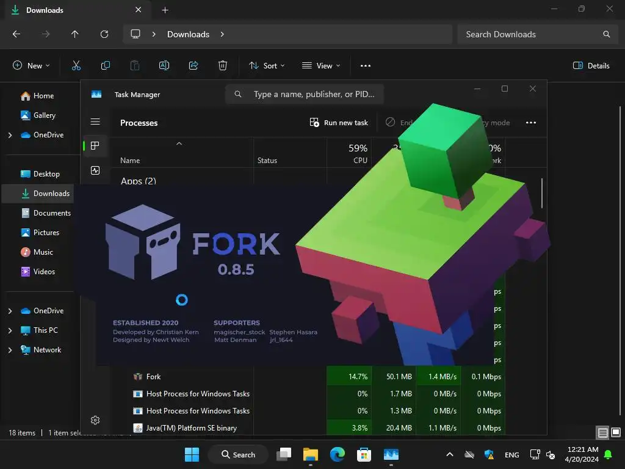Select the Processes page icon in Task Manager sidebar
This screenshot has height=469, width=625.
95,146
